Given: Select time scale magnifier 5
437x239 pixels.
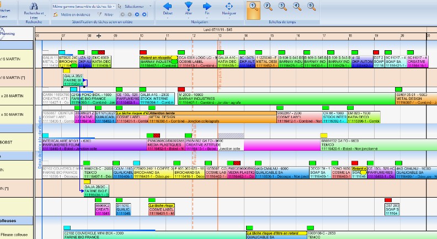Looking at the screenshot, I should [312, 7].
